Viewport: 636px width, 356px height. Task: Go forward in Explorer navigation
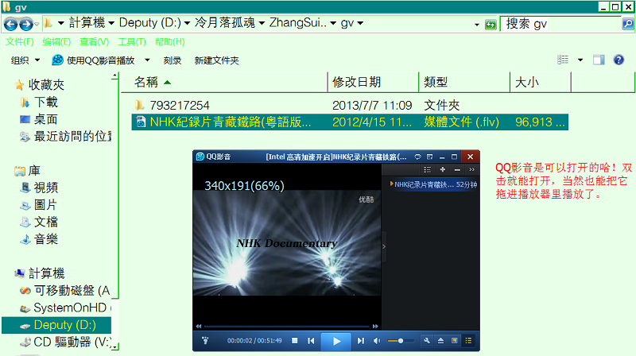[26, 25]
